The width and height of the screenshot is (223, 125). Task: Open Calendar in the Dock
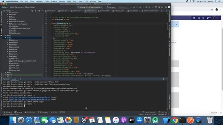click(92, 120)
